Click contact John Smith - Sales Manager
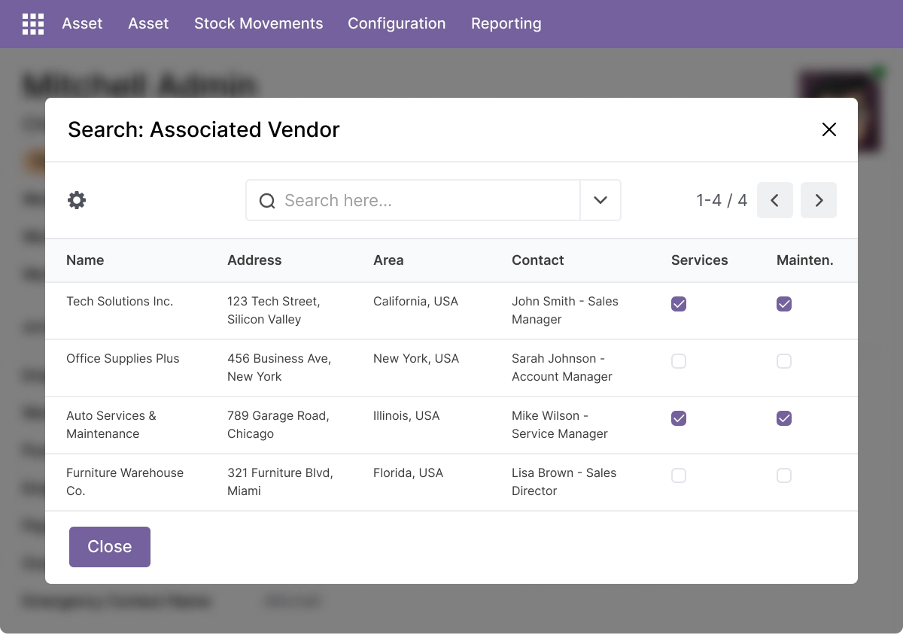The image size is (903, 635). 565,310
